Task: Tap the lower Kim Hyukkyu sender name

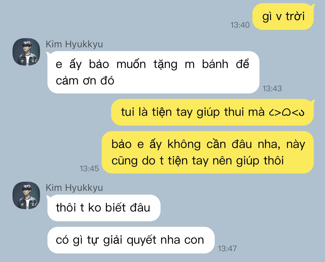Action: (74, 188)
